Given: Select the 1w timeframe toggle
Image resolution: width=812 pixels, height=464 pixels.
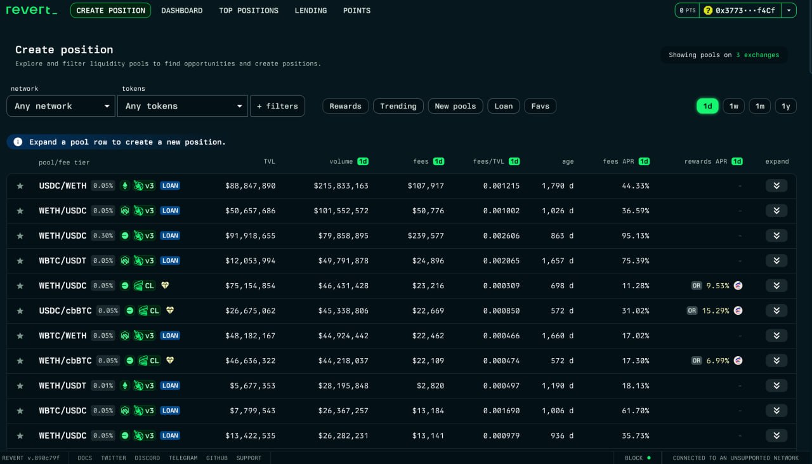Looking at the screenshot, I should point(733,106).
